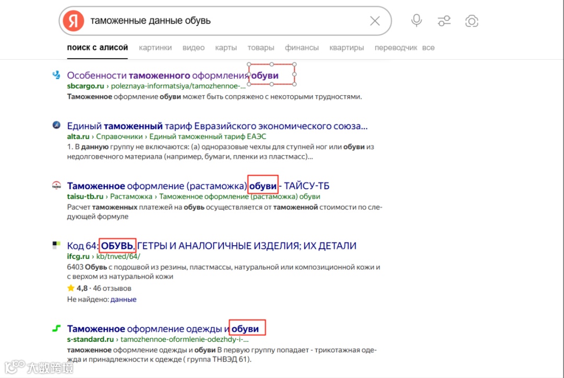Open the товары tab
This screenshot has height=378, width=564.
[261, 48]
